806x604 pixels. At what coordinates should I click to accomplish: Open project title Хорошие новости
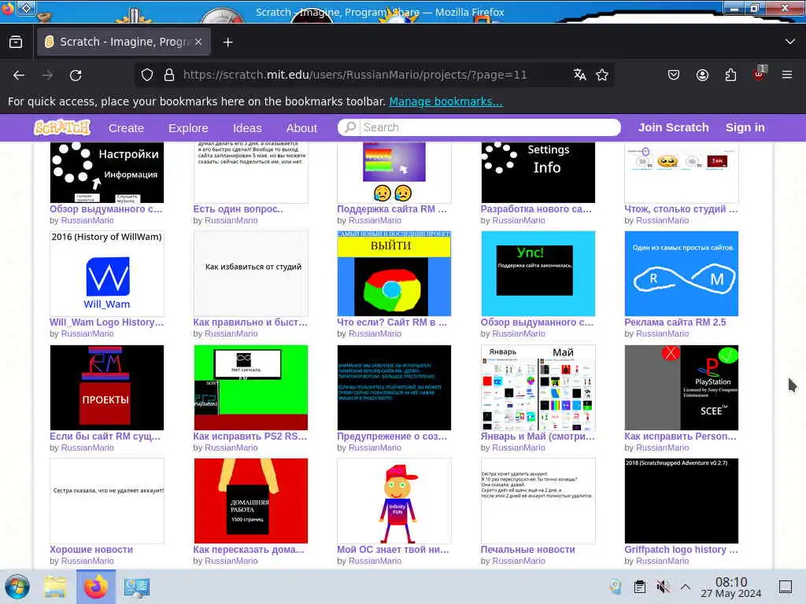point(91,550)
